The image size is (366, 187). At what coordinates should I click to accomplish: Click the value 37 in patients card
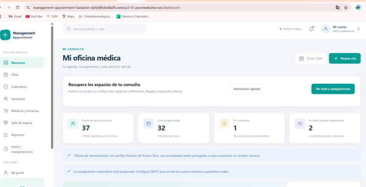86,128
